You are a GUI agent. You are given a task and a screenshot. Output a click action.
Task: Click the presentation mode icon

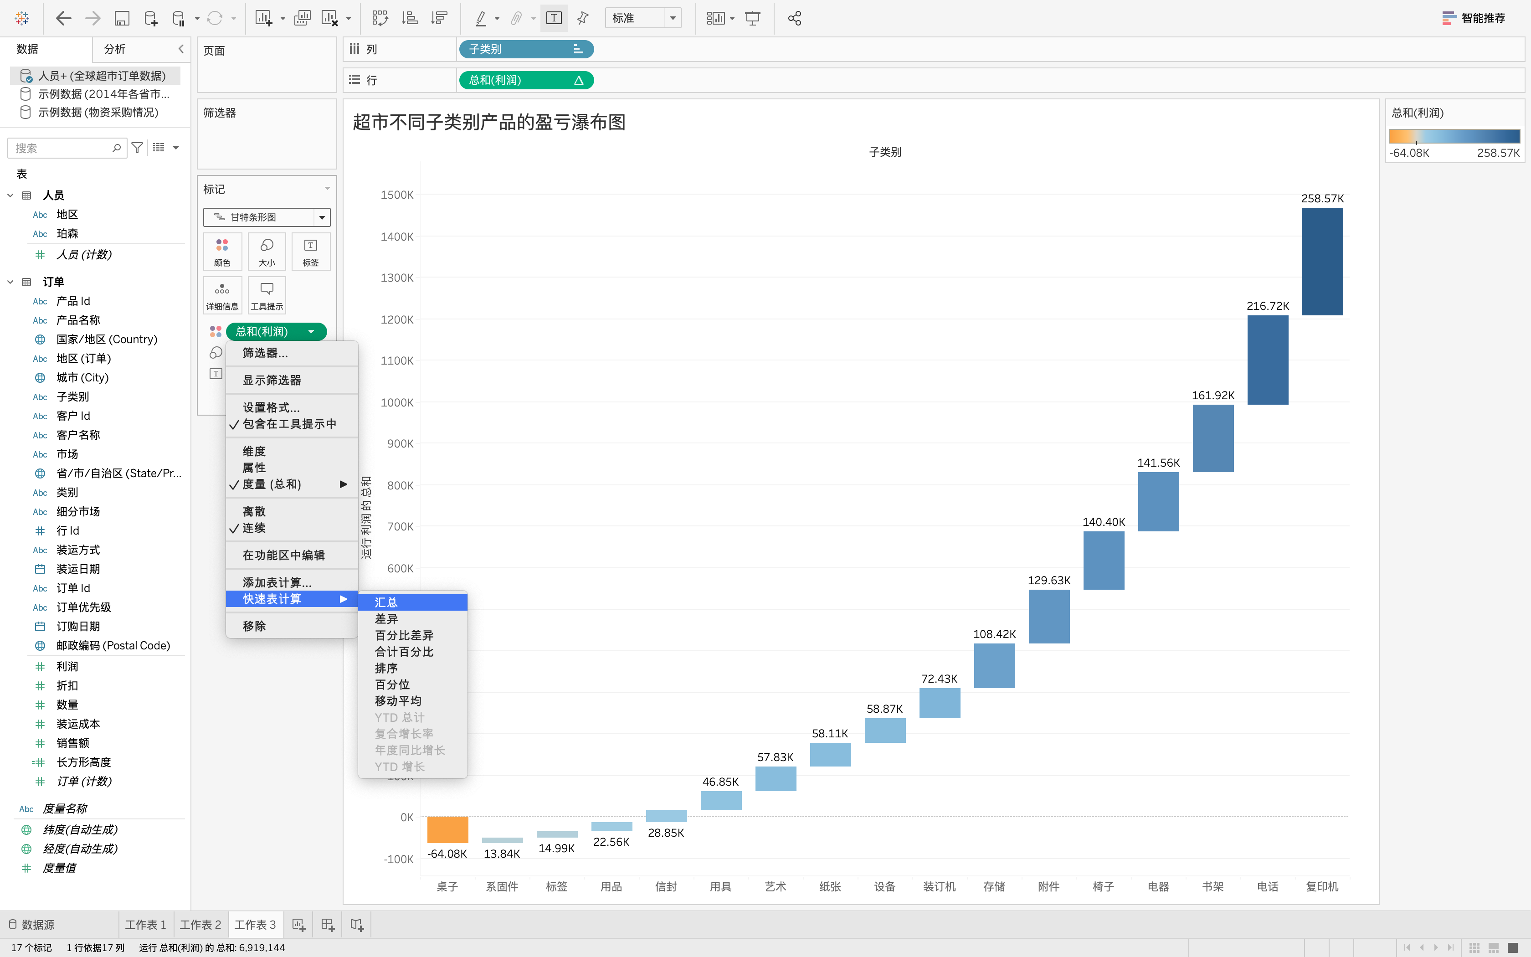(752, 18)
